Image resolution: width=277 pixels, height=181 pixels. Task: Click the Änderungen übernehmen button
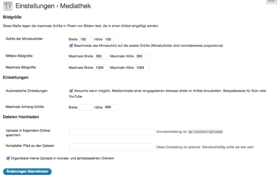[x=27, y=171]
